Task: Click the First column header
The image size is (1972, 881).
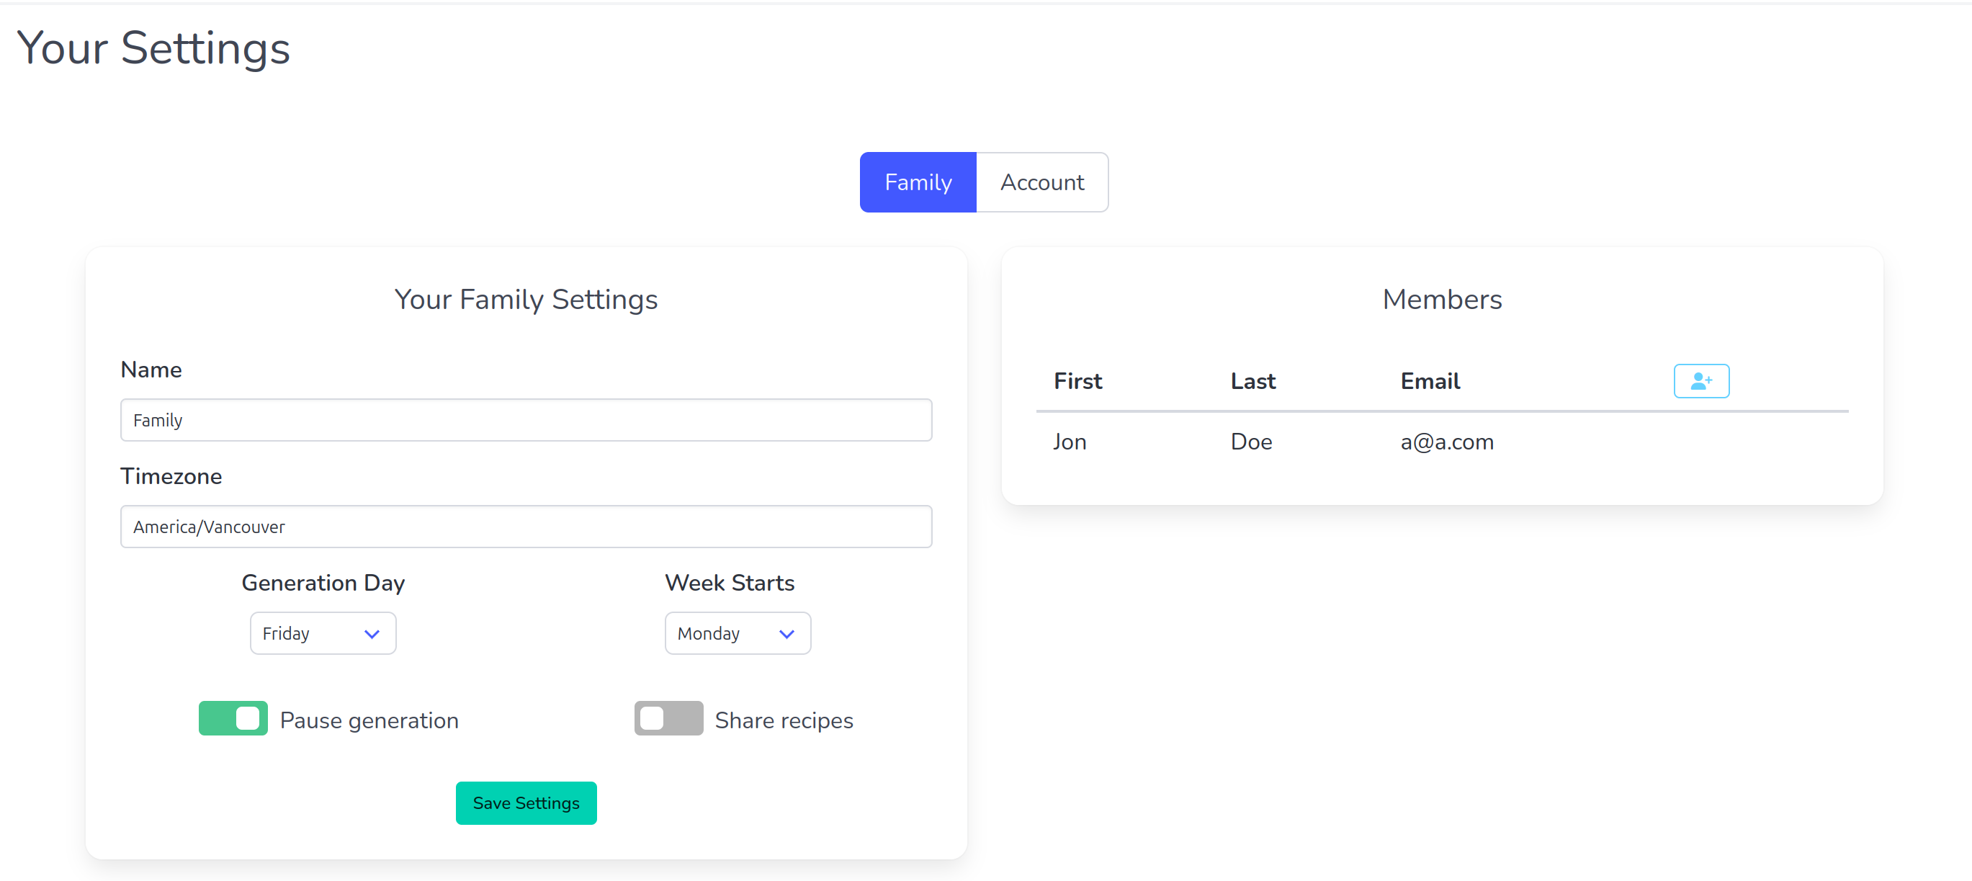Action: tap(1077, 381)
